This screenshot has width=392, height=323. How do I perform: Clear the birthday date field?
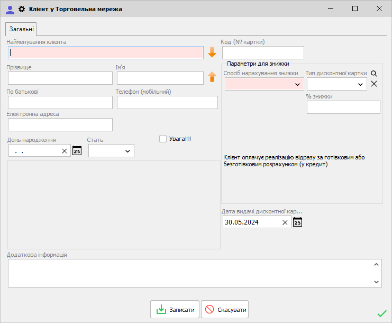tap(65, 151)
